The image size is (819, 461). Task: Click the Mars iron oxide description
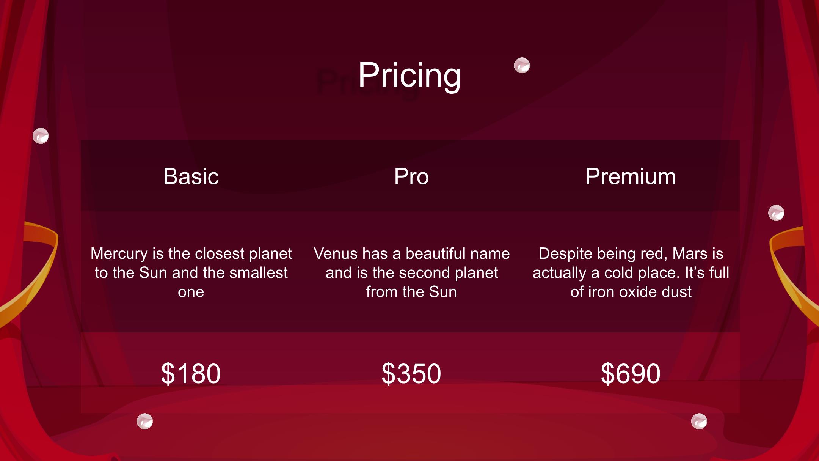coord(631,272)
